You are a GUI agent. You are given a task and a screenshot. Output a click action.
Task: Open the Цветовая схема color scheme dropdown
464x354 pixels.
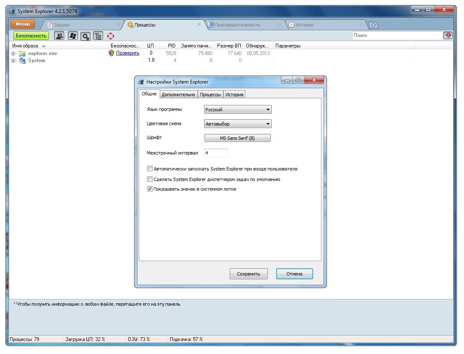(x=238, y=124)
